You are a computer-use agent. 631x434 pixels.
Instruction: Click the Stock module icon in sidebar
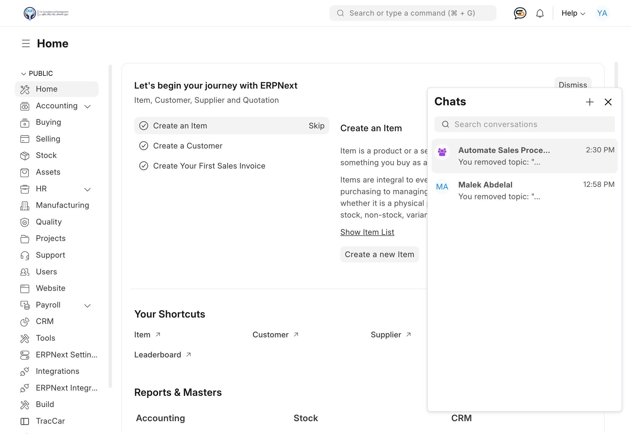click(x=25, y=156)
